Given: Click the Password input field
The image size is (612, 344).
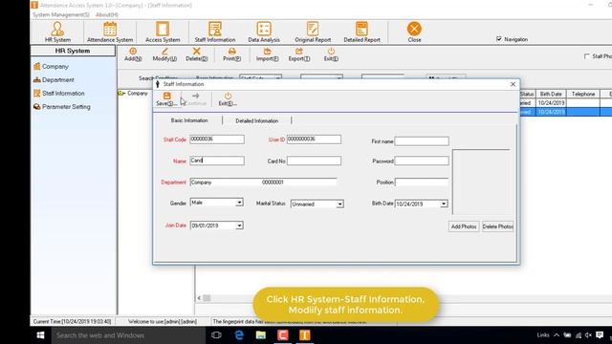Looking at the screenshot, I should point(422,161).
